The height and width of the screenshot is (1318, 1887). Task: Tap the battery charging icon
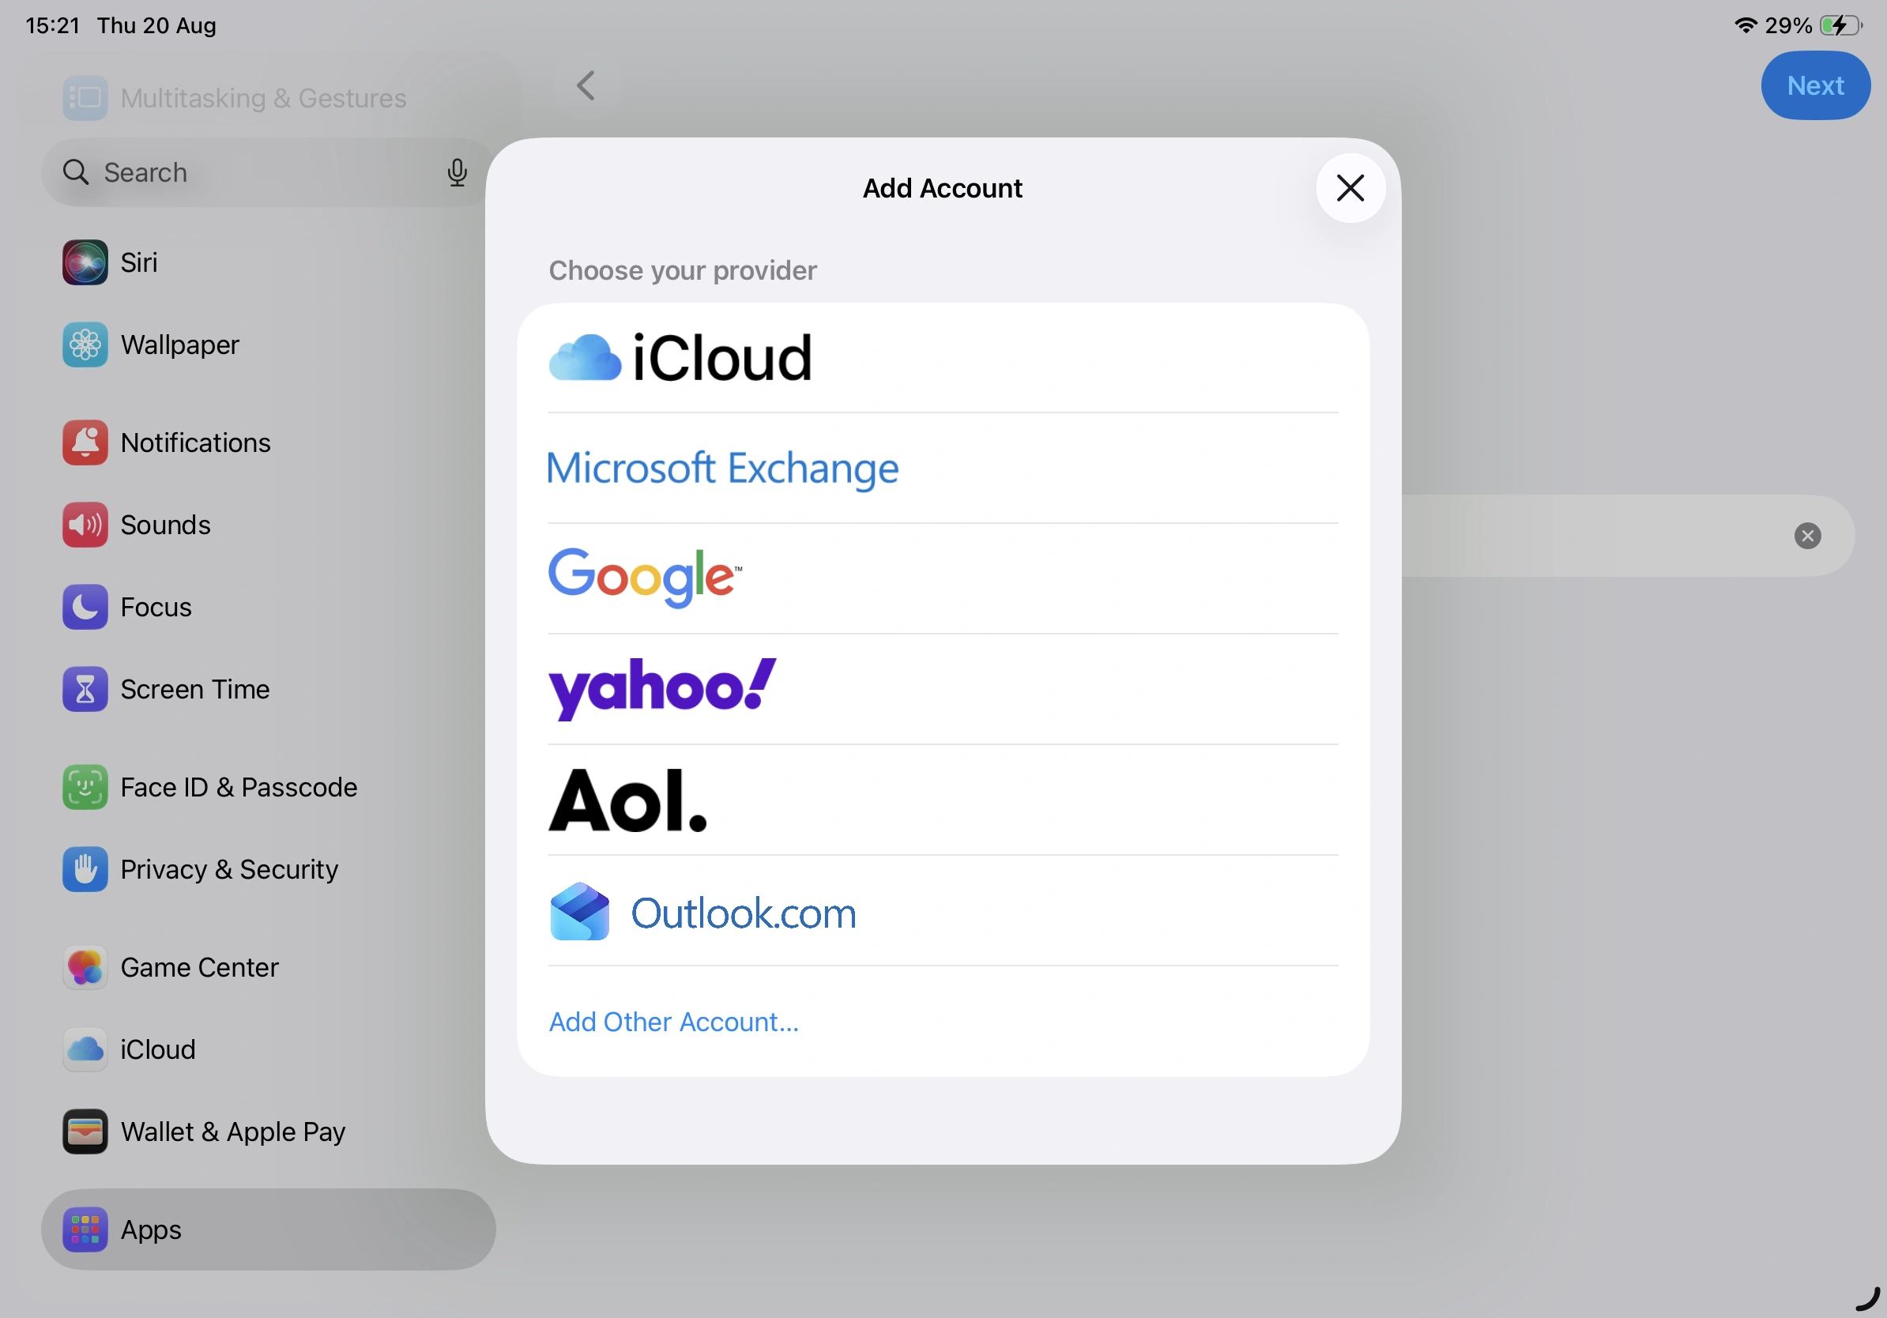coord(1840,25)
